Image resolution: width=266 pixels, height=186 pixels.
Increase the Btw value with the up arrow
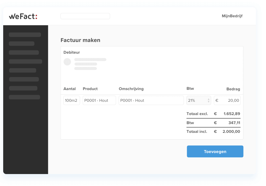(208, 99)
